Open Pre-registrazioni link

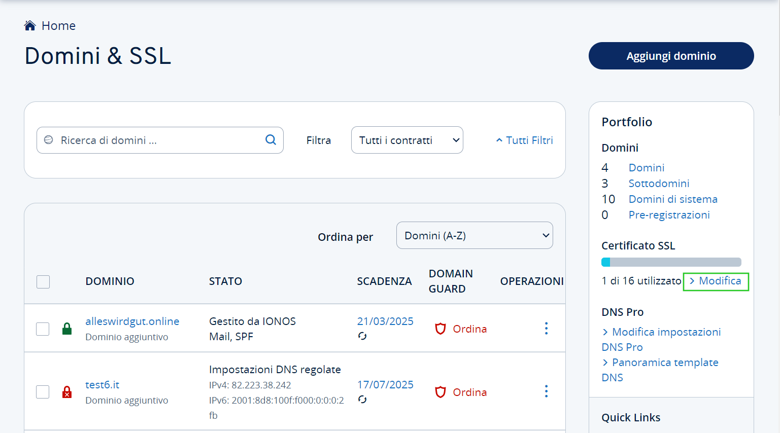pos(669,215)
